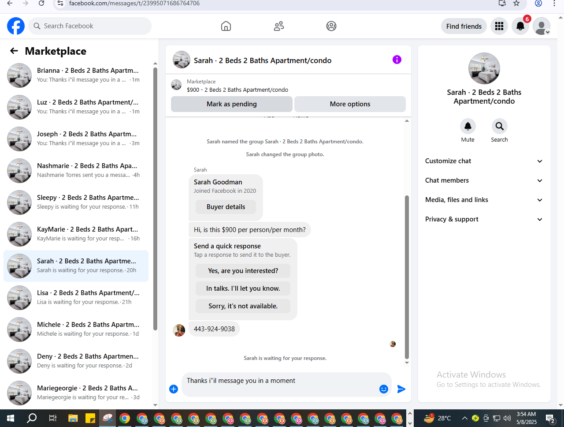Open the Notifications bell icon
This screenshot has width=564, height=427.
(x=520, y=26)
